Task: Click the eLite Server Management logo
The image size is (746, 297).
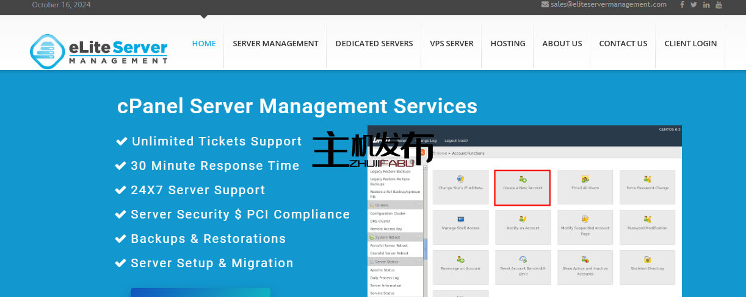Action: (99, 51)
